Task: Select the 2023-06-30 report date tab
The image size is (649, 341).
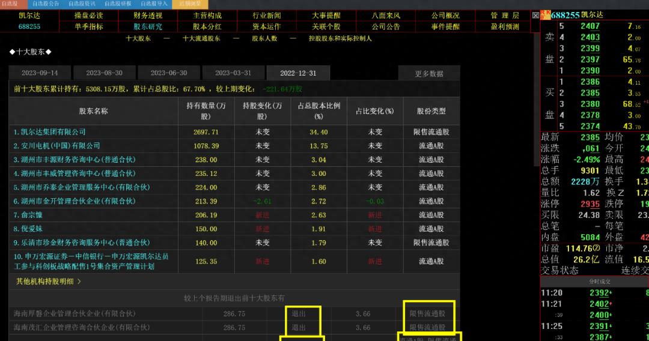Action: (x=169, y=73)
